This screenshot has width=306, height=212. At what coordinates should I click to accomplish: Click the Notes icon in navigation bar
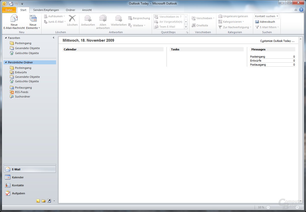pos(38,201)
